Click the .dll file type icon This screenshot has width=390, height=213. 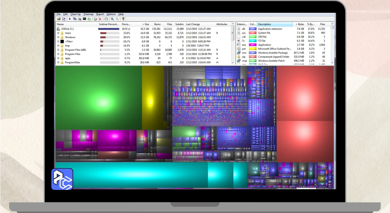point(239,29)
